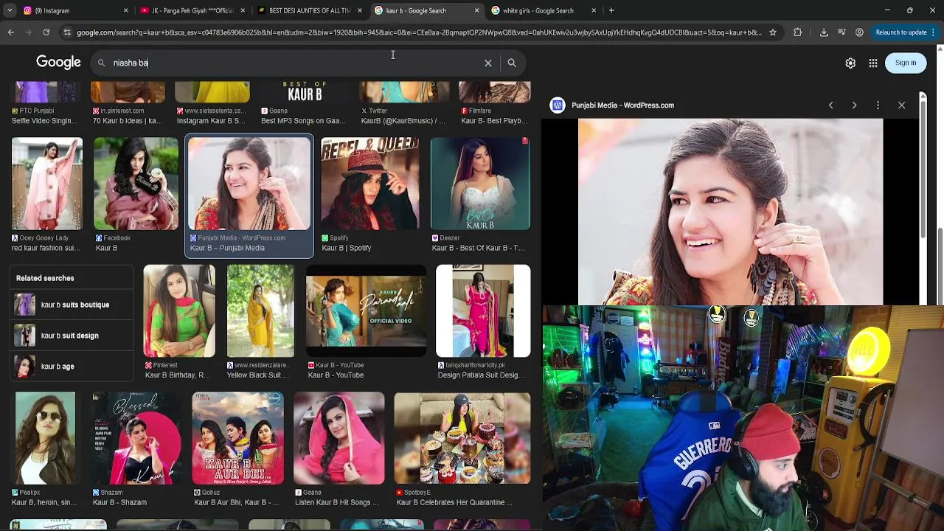This screenshot has width=944, height=531.
Task: Close the white girls search tab
Action: click(594, 10)
